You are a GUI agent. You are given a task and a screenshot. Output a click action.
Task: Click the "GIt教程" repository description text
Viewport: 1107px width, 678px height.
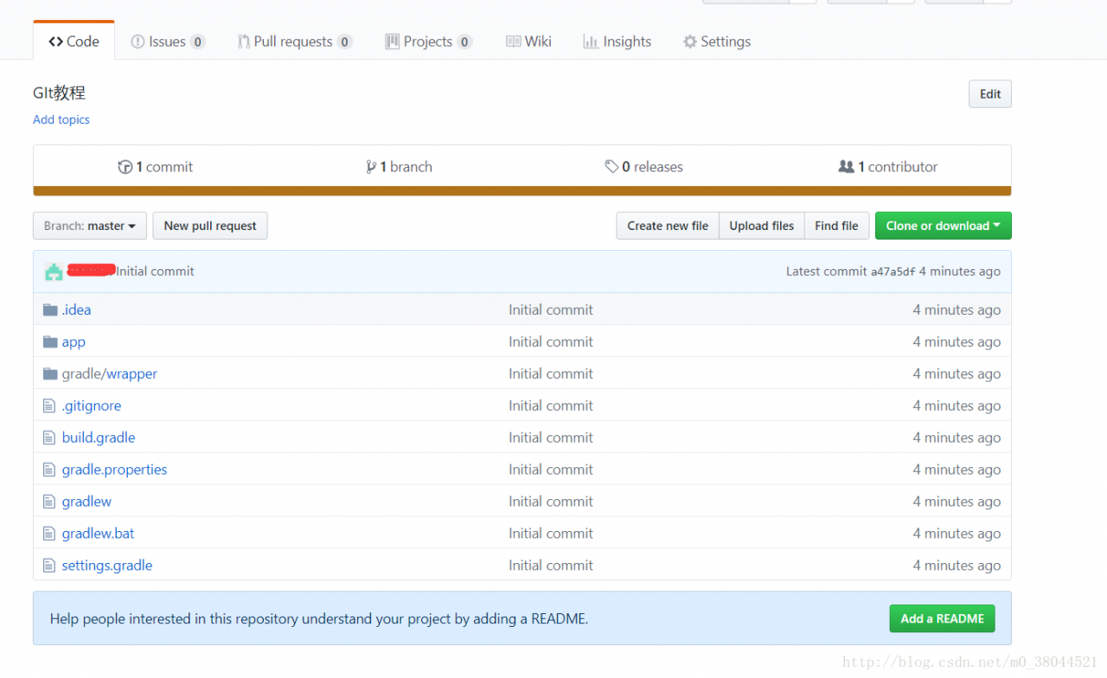pyautogui.click(x=59, y=93)
